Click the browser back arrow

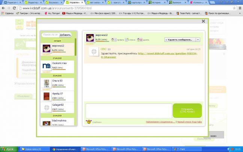tap(3, 8)
